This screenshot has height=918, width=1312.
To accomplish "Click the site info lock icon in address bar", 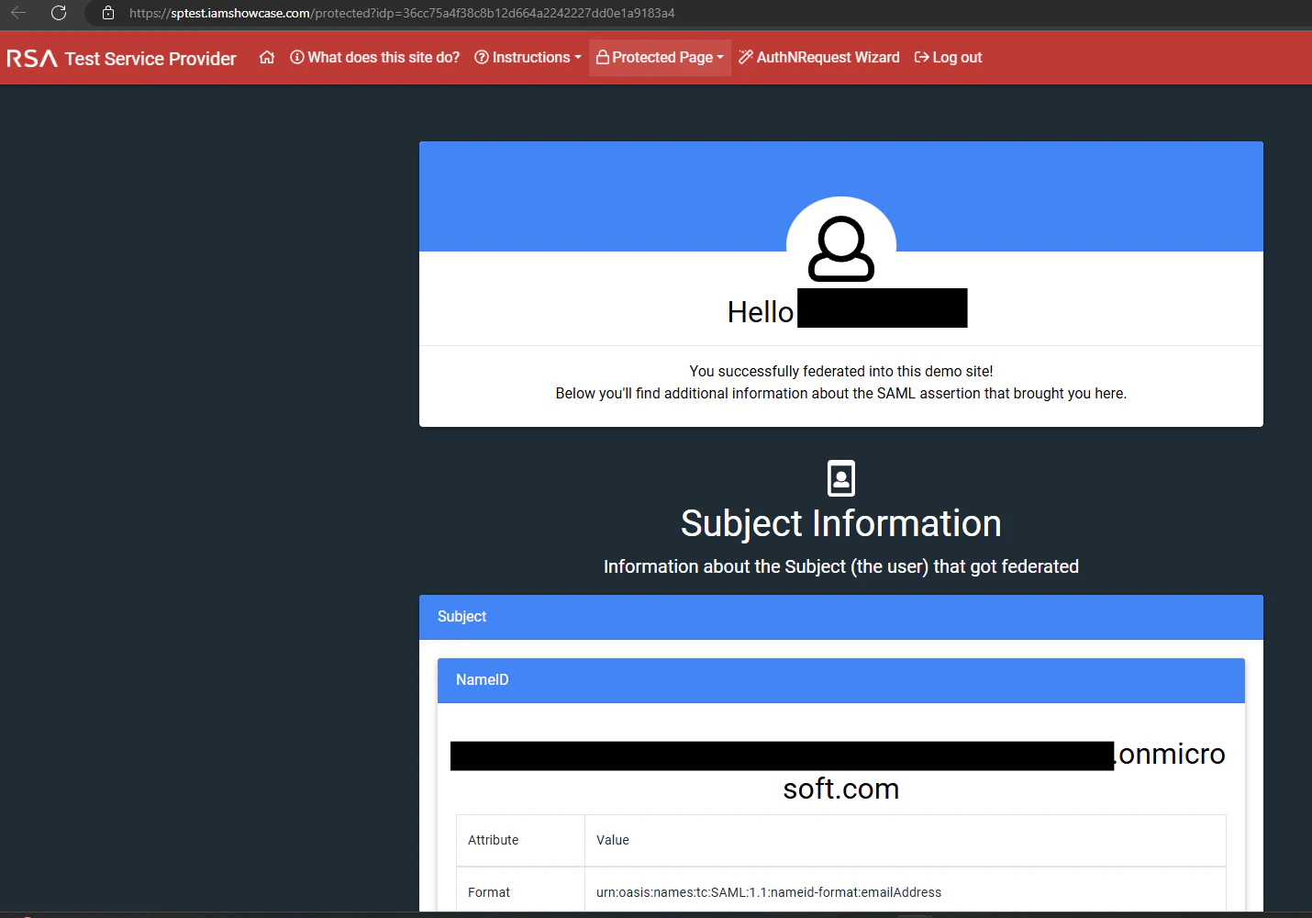I will pyautogui.click(x=108, y=13).
